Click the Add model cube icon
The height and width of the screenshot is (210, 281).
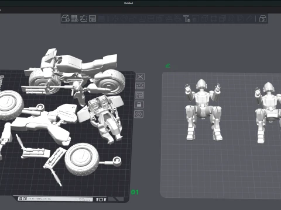point(66,19)
